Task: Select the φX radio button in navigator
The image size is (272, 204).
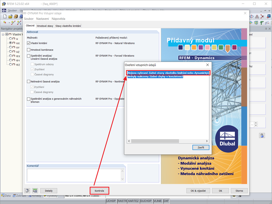Action: (10, 56)
